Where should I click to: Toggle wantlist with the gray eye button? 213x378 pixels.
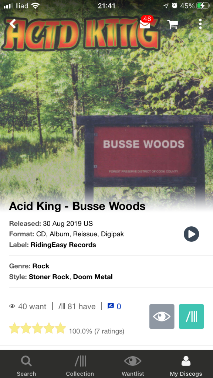point(162,316)
